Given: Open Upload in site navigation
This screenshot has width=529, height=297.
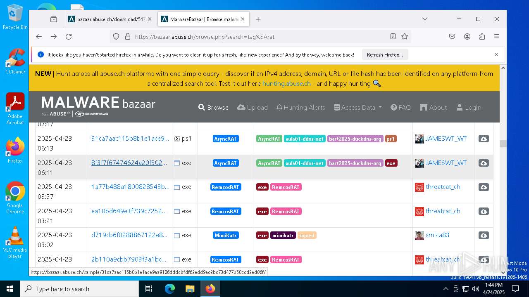Looking at the screenshot, I should pos(253,107).
